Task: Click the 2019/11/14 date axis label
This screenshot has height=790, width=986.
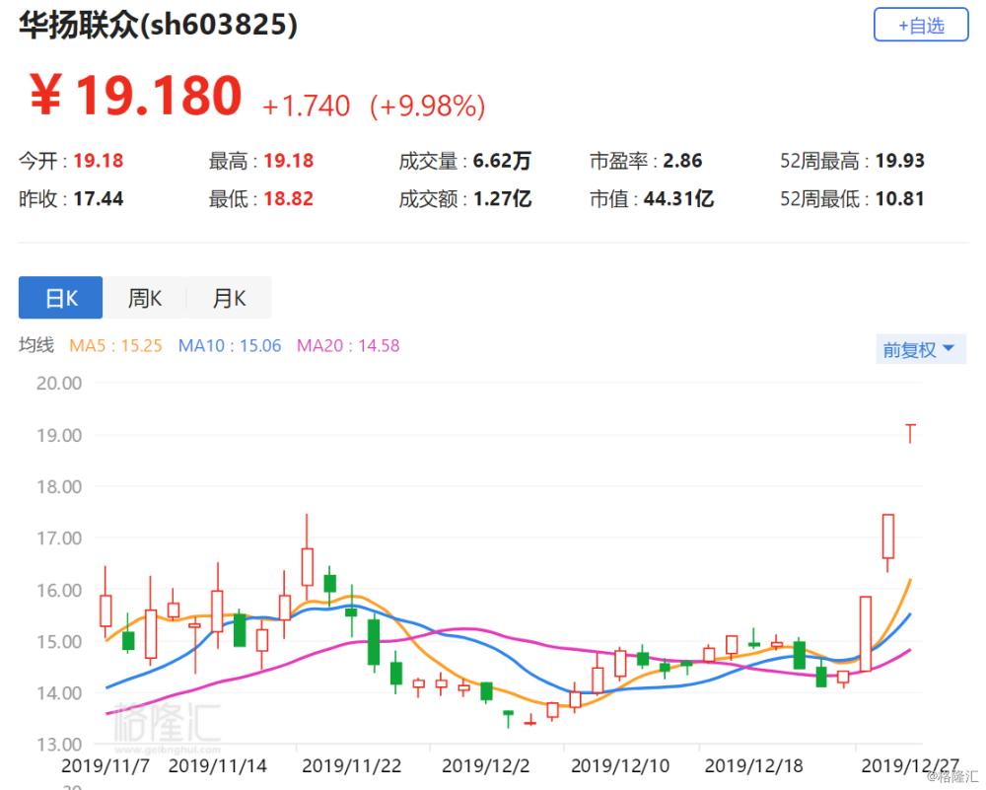Action: coord(218,765)
